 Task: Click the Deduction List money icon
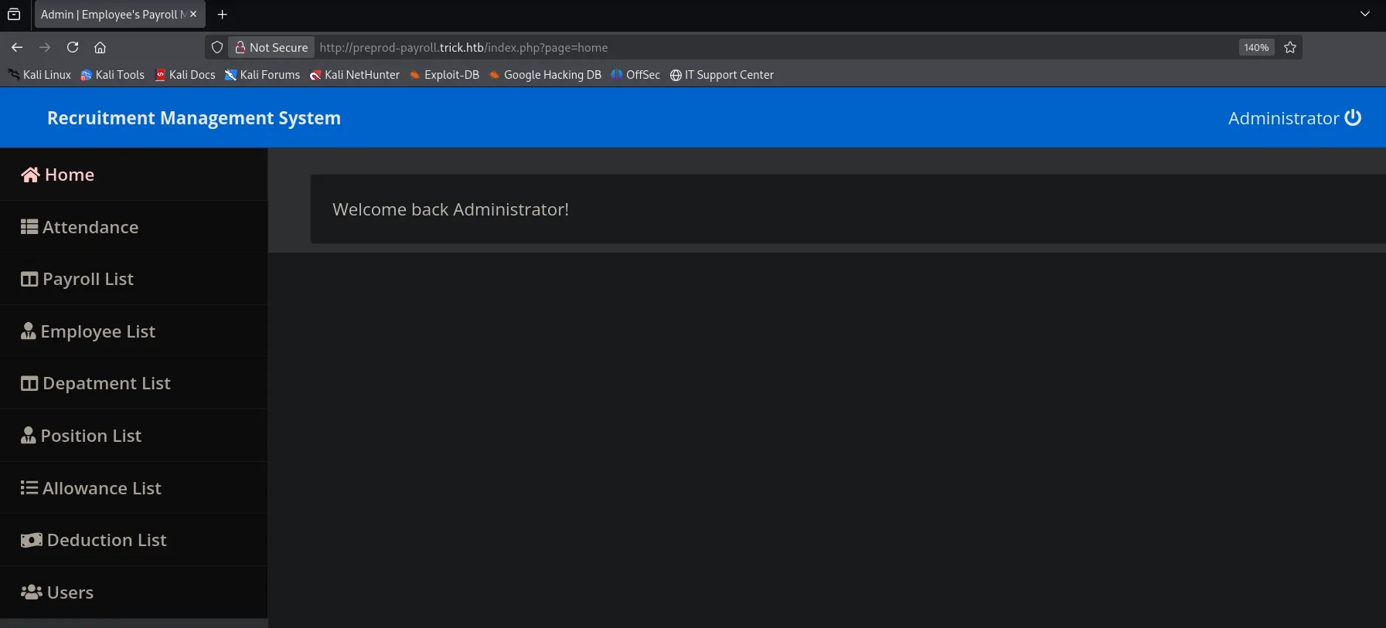pos(32,540)
